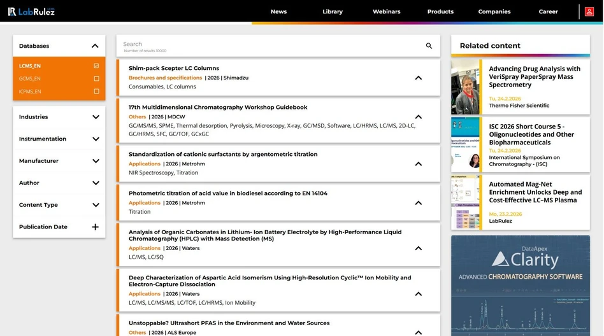This screenshot has width=604, height=336.
Task: Open the Library menu item
Action: [x=333, y=11]
